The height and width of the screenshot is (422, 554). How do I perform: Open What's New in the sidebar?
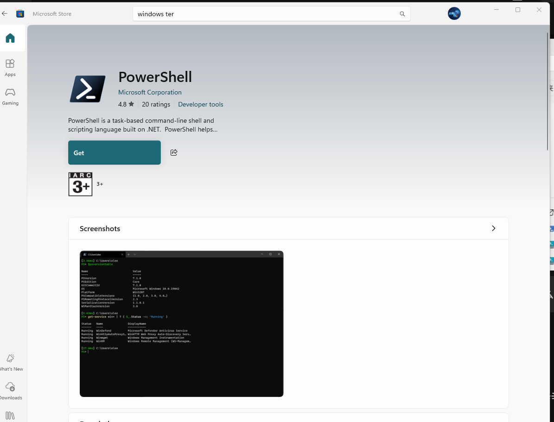tap(10, 362)
